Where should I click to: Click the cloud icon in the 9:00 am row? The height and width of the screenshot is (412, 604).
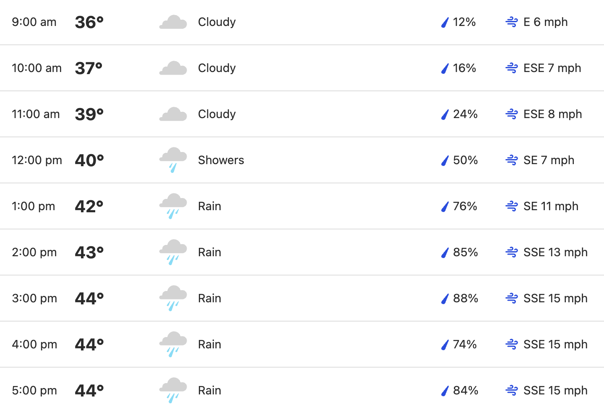[173, 22]
